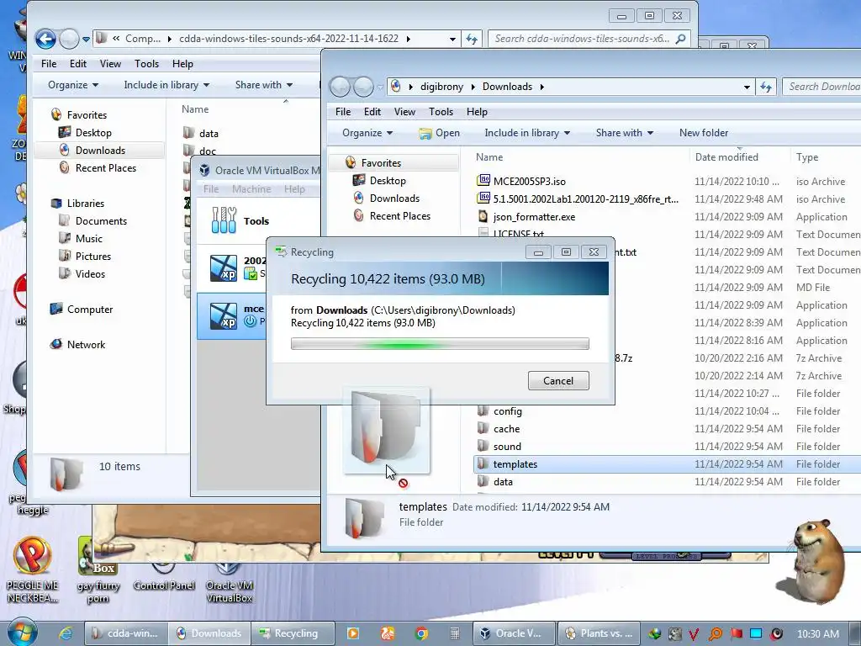Sort by Name column in Downloads window
The width and height of the screenshot is (861, 646).
(x=489, y=157)
